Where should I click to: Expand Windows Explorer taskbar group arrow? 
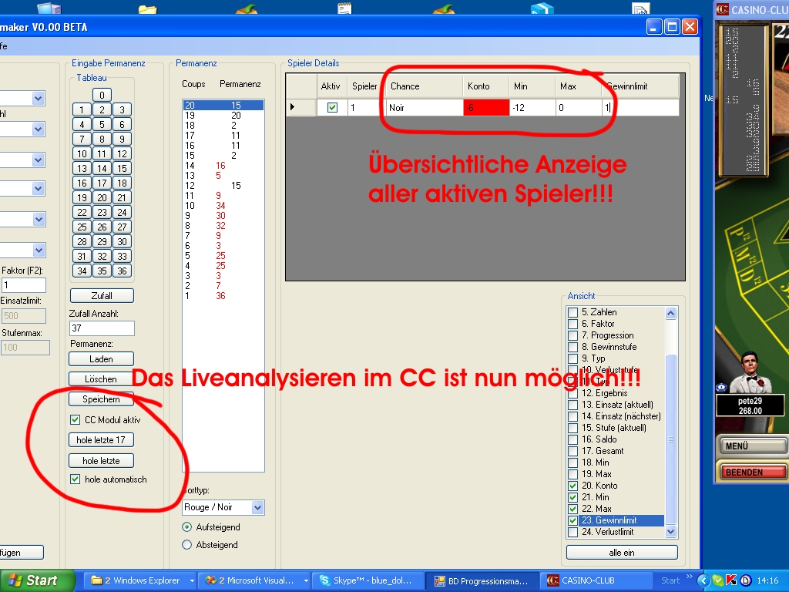192,580
